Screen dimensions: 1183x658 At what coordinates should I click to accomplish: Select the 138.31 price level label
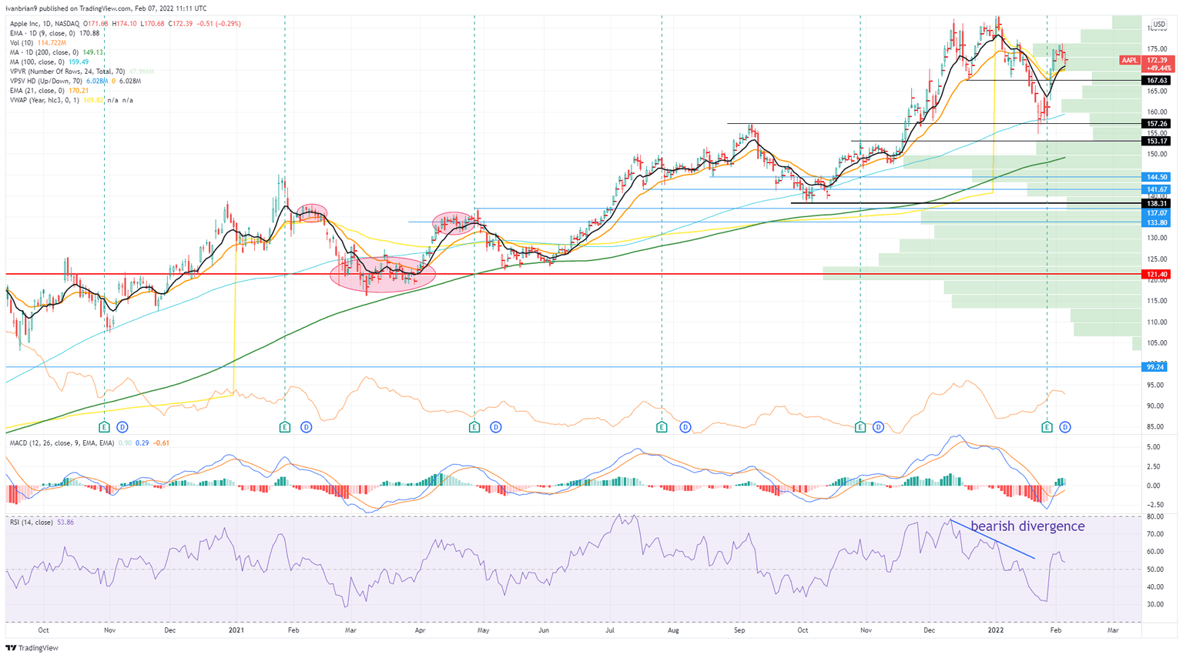(x=1157, y=204)
